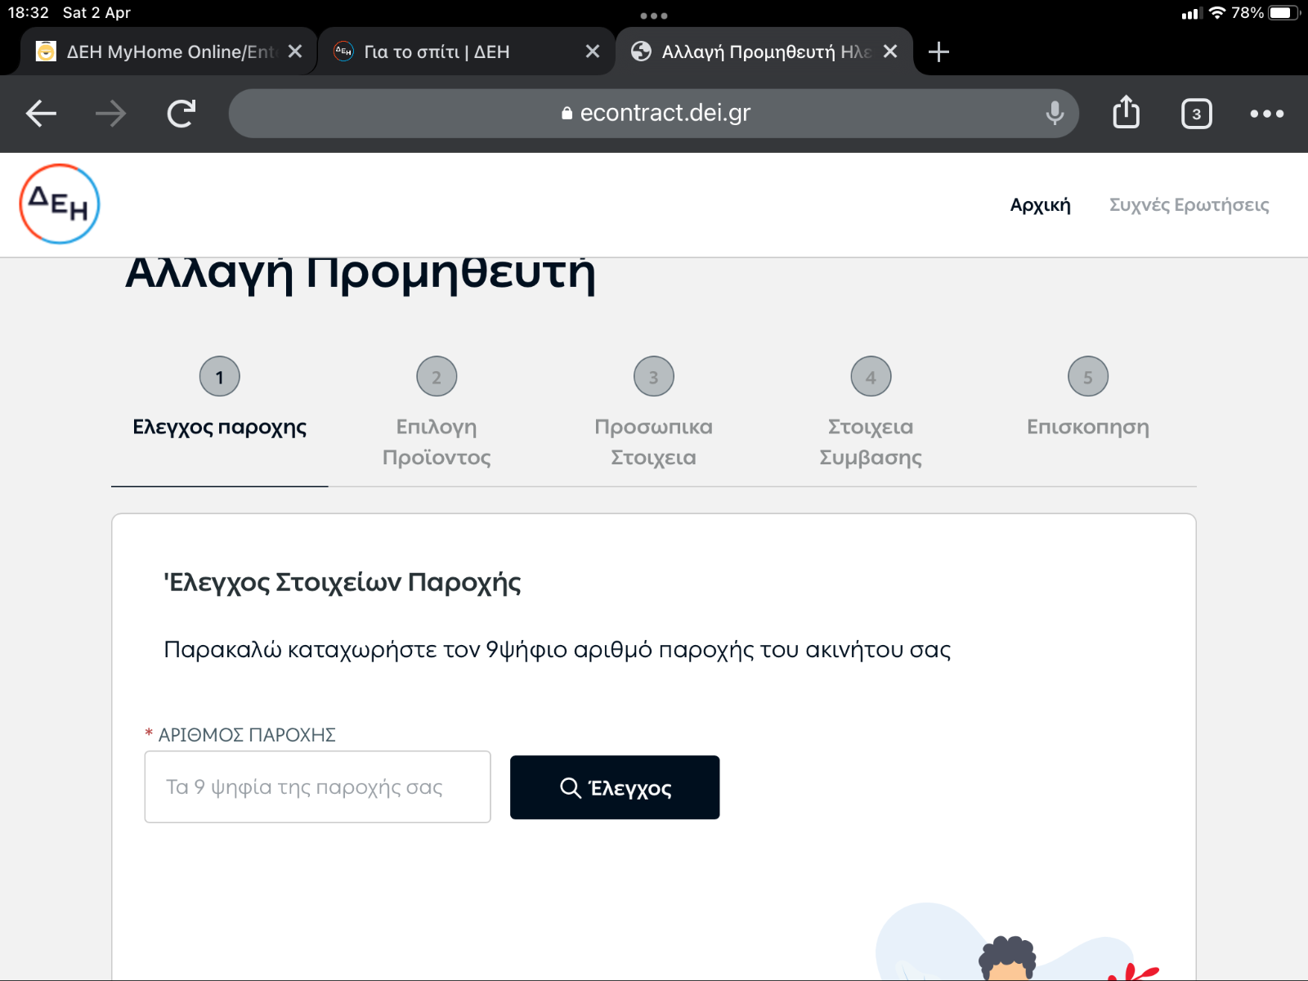Add a new browser tab

[938, 52]
